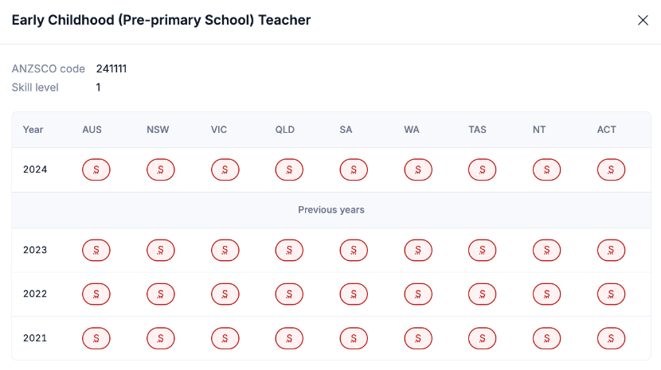Click the ANZSCO code value 241111
This screenshot has width=661, height=370.
coord(111,69)
